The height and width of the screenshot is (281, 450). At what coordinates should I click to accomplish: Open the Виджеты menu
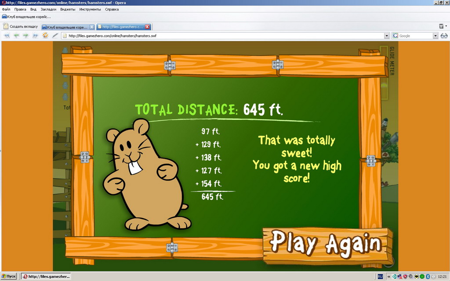tap(68, 9)
